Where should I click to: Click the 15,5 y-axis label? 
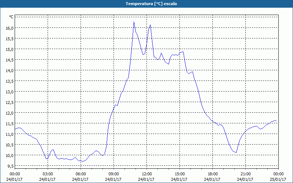[10, 39]
